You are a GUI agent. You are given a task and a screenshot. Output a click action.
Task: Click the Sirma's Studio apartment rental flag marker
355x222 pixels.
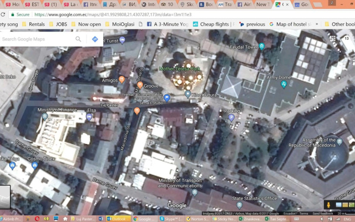tap(167, 98)
